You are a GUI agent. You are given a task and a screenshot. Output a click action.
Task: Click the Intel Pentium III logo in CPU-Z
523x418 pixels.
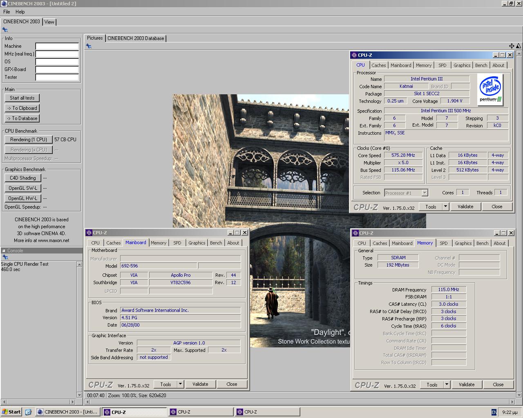490,90
